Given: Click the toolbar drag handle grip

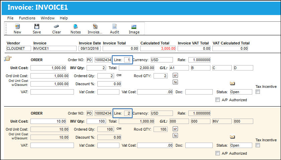Looking at the screenshot, I should click(6, 29).
